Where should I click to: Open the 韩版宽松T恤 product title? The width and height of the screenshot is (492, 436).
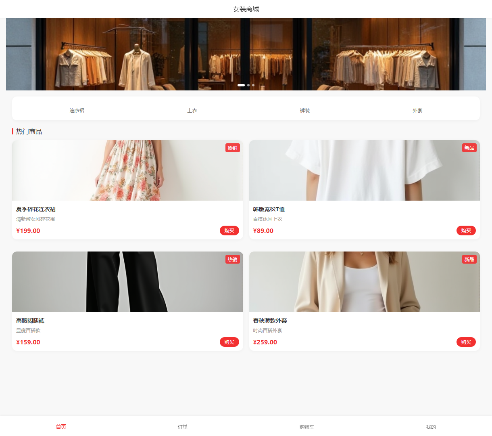269,209
